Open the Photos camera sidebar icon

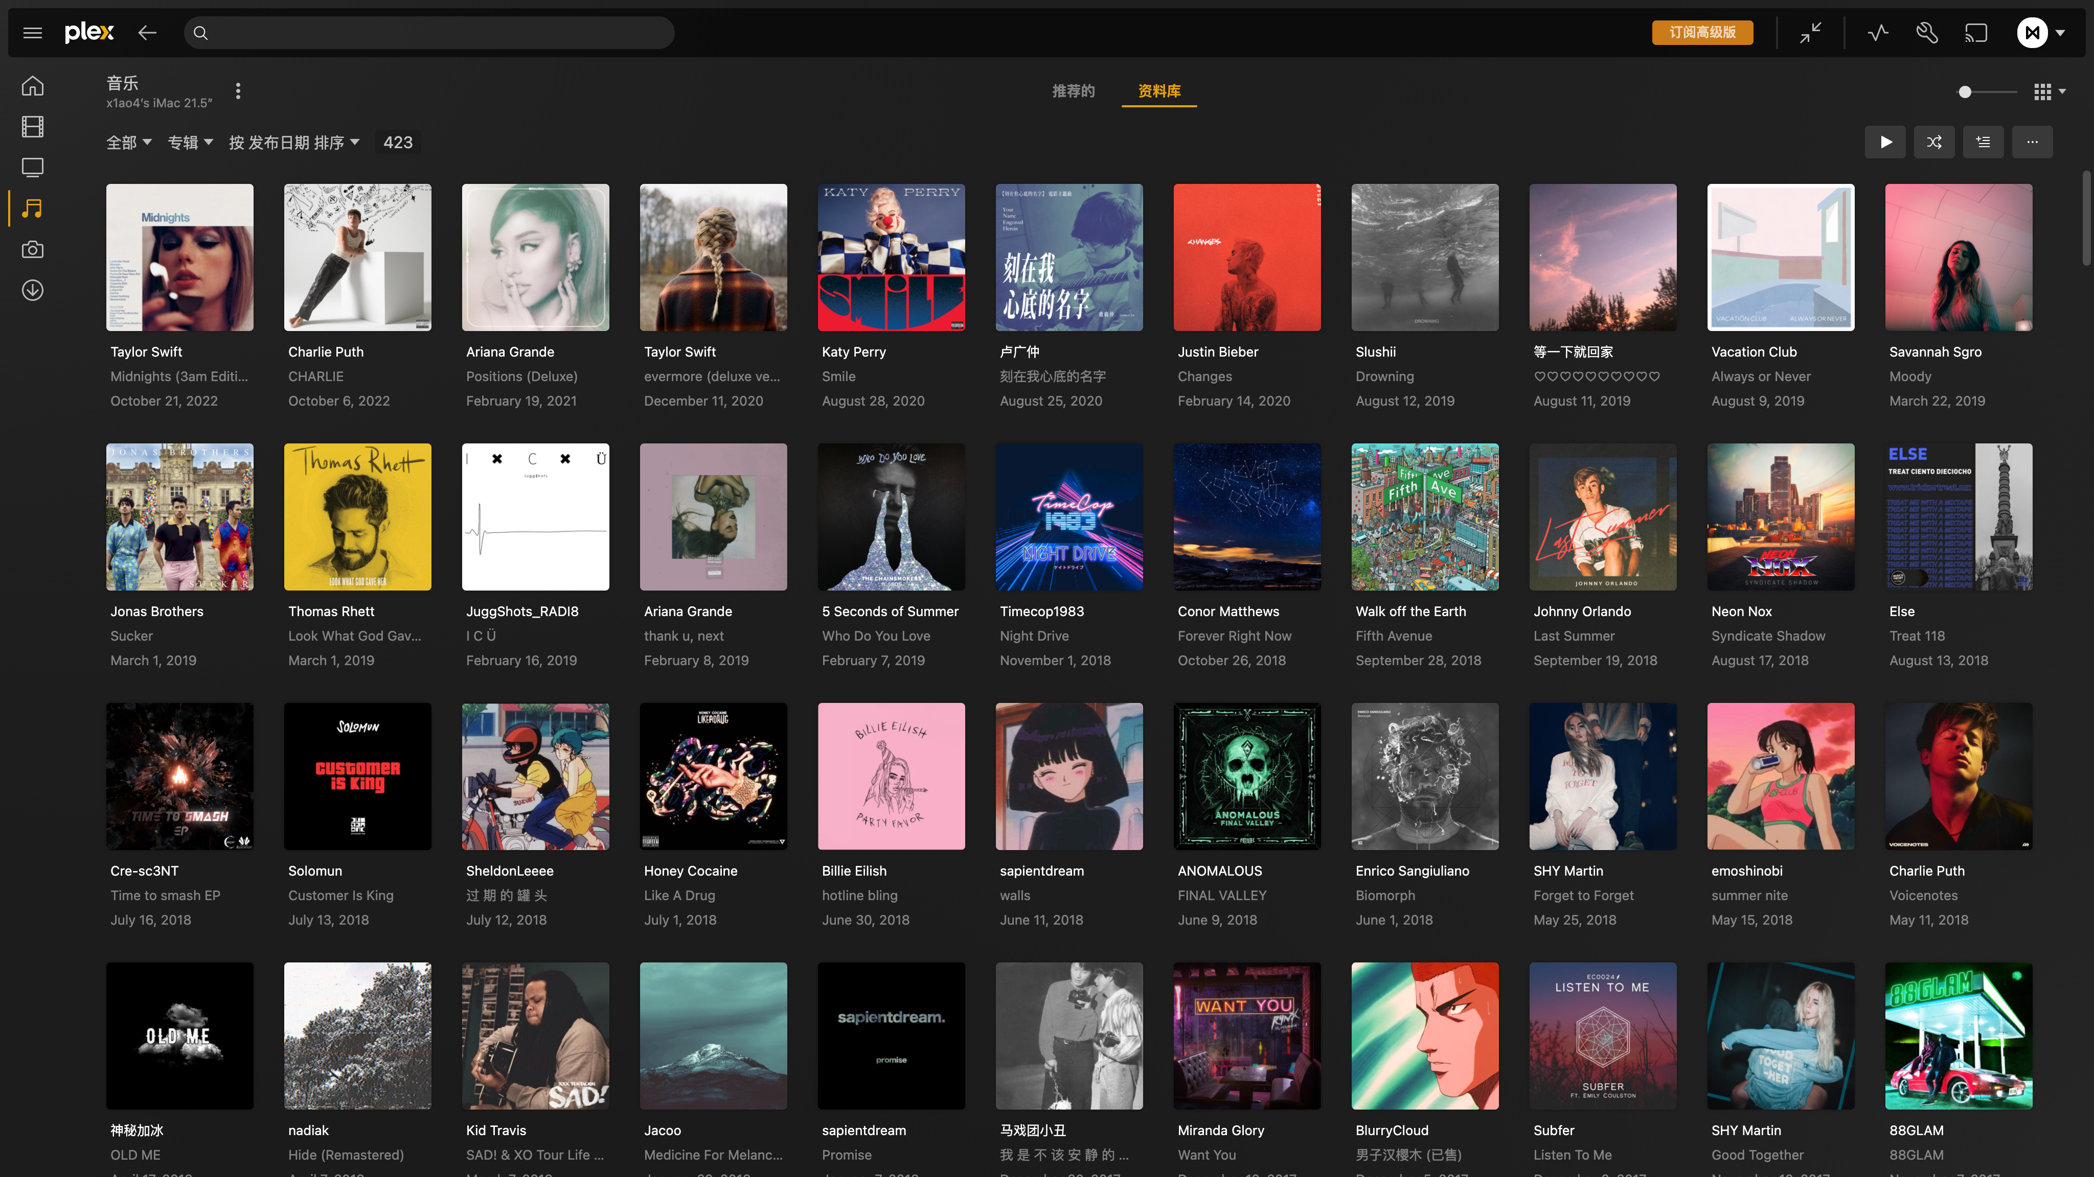click(x=33, y=249)
